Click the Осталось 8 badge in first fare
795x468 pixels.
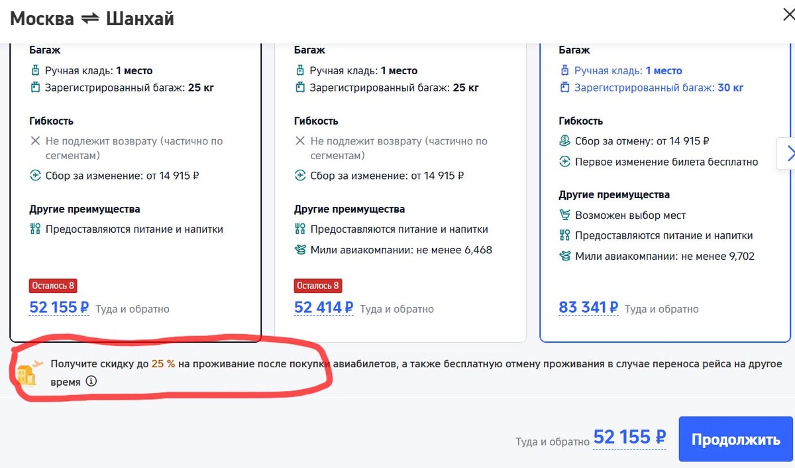click(x=53, y=285)
